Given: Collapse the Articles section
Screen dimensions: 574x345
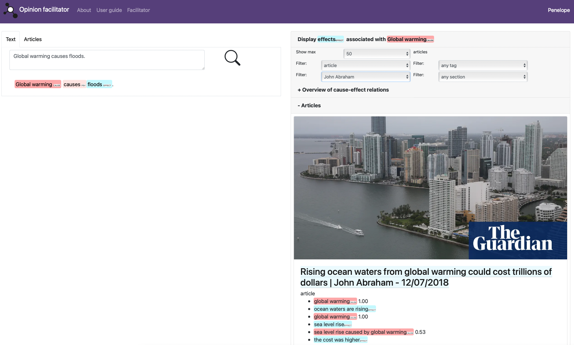Looking at the screenshot, I should coord(309,106).
